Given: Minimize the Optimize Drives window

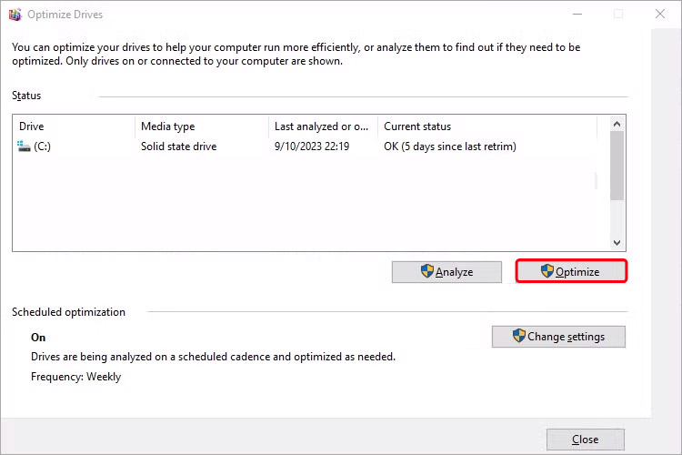Looking at the screenshot, I should point(576,15).
